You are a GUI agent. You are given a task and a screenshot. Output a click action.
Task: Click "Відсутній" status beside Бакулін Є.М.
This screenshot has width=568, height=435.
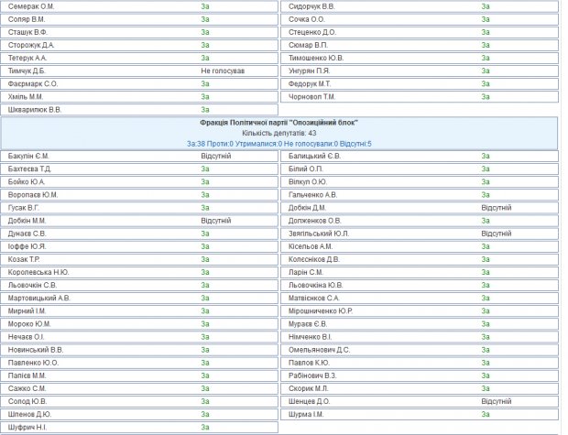(216, 157)
